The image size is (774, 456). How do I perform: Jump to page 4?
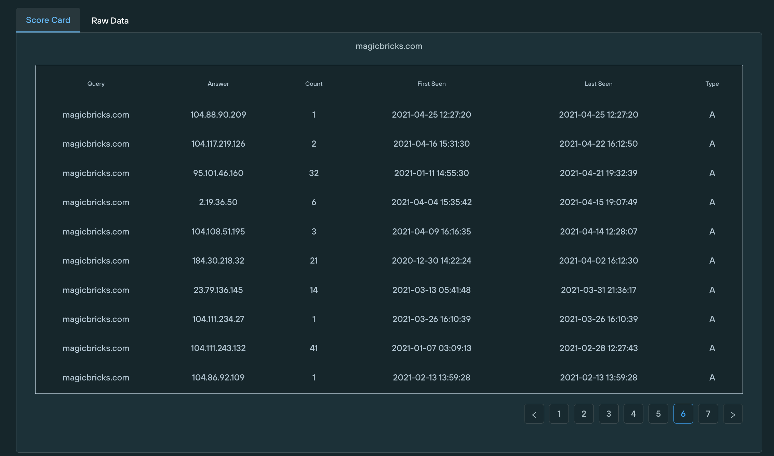pyautogui.click(x=633, y=414)
